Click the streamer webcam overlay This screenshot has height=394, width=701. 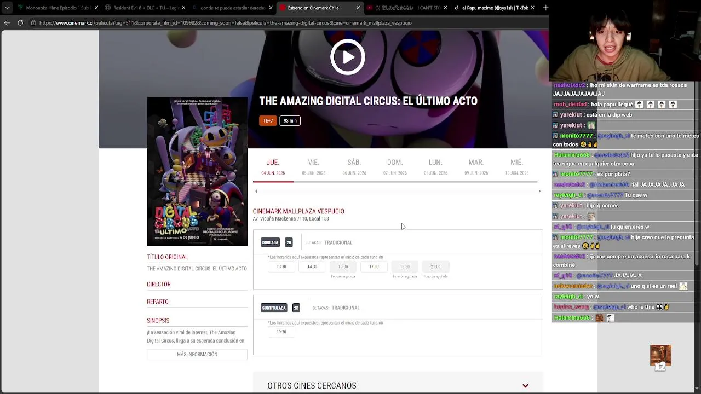pos(625,40)
